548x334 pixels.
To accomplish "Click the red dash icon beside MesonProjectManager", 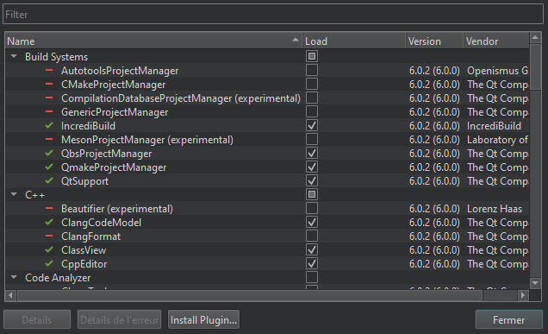I will [x=49, y=139].
